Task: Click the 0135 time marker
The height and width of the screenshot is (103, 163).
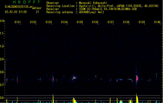Action: (80, 22)
